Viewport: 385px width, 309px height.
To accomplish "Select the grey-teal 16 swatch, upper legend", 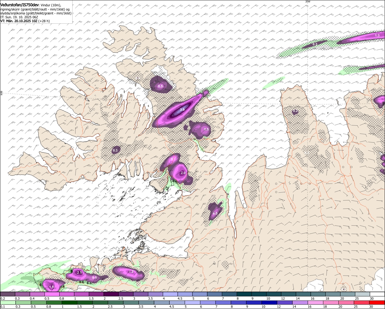I will tap(318, 294).
